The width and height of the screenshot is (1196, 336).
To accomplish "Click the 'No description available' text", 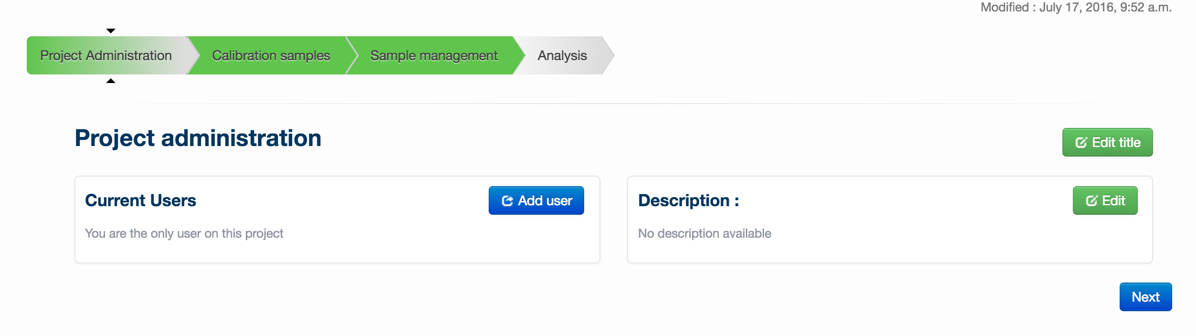I will point(704,233).
